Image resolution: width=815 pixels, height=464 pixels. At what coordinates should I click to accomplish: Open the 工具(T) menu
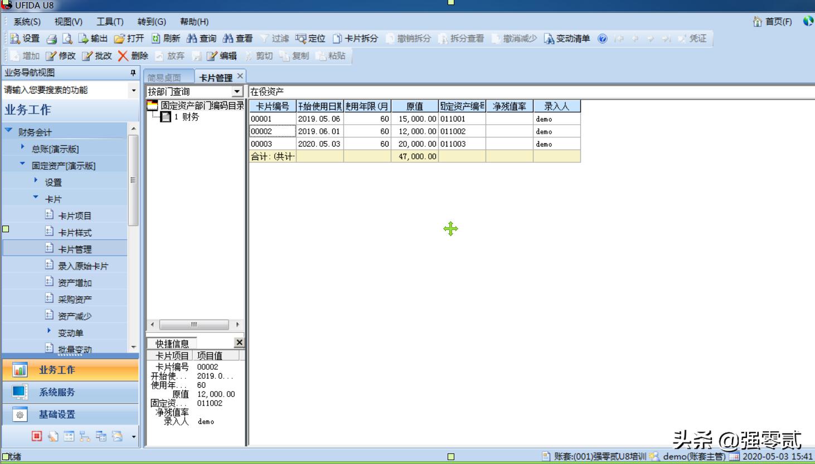click(x=110, y=22)
